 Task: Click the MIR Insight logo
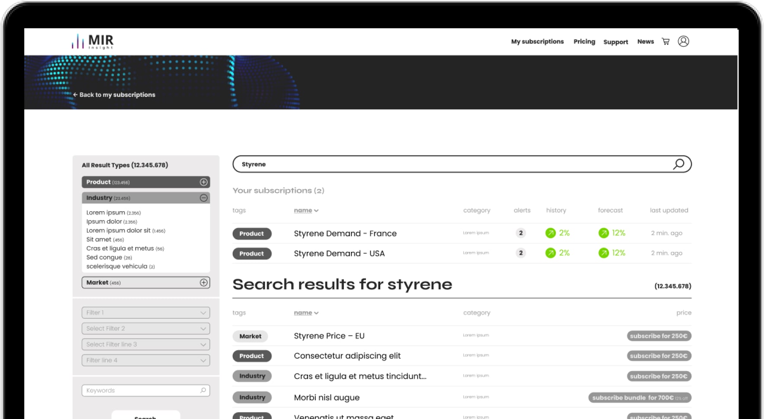(93, 41)
